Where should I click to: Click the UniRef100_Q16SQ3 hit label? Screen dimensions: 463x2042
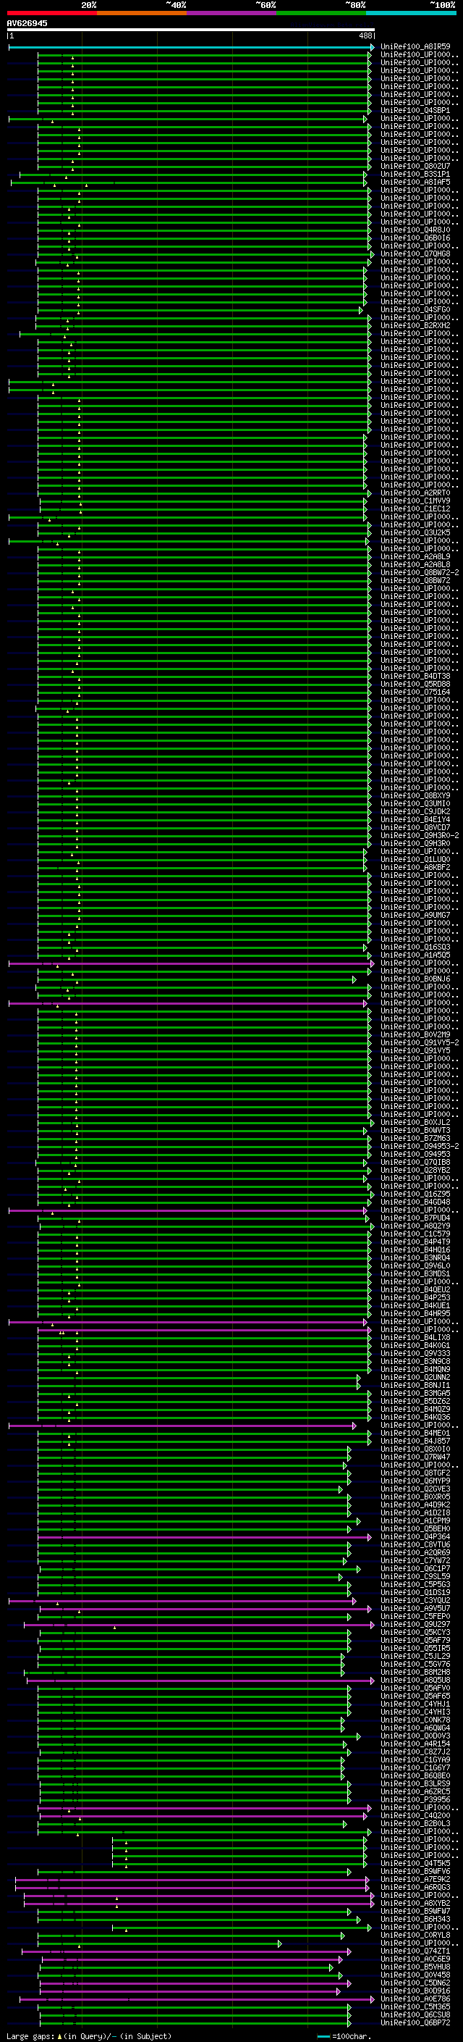tap(415, 947)
